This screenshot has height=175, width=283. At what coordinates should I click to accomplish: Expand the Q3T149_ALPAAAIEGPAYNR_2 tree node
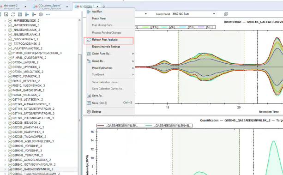point(5,104)
